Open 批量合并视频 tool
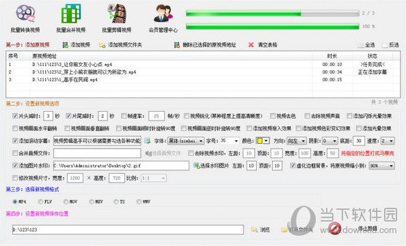The height and width of the screenshot is (246, 406). (x=71, y=18)
